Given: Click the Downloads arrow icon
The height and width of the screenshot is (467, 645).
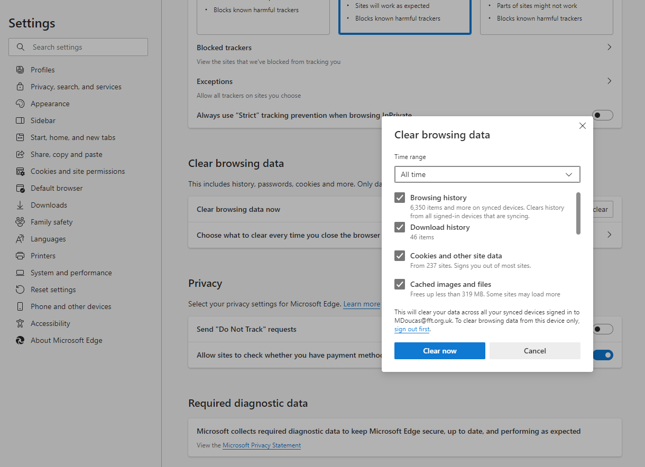Looking at the screenshot, I should pos(20,205).
